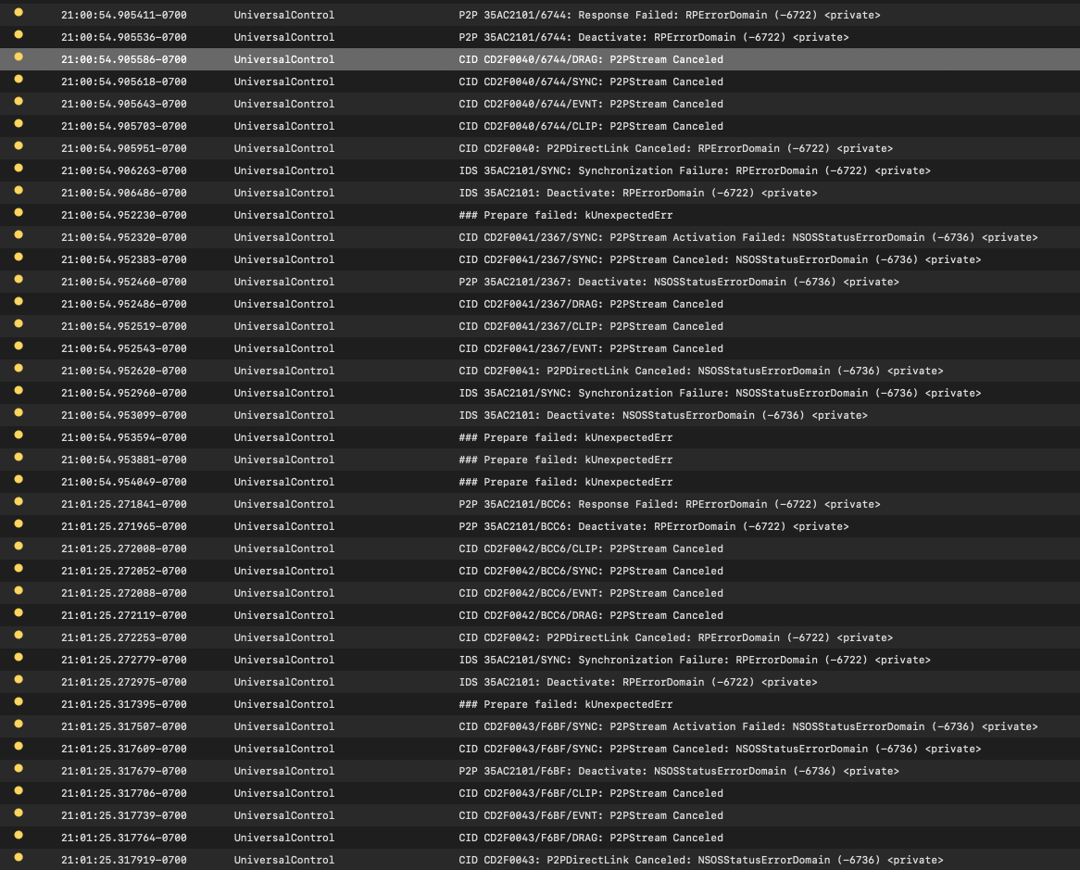
Task: Click the yellow dot beside timestamp 21:00:54.952543
Action: coord(19,346)
